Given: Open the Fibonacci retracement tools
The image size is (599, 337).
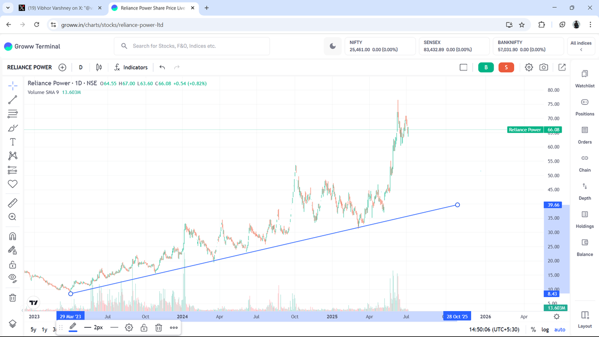Looking at the screenshot, I should click(x=13, y=114).
